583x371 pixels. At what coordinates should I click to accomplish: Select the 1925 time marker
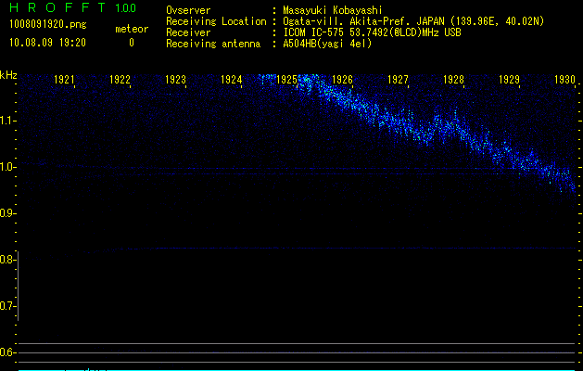click(287, 80)
